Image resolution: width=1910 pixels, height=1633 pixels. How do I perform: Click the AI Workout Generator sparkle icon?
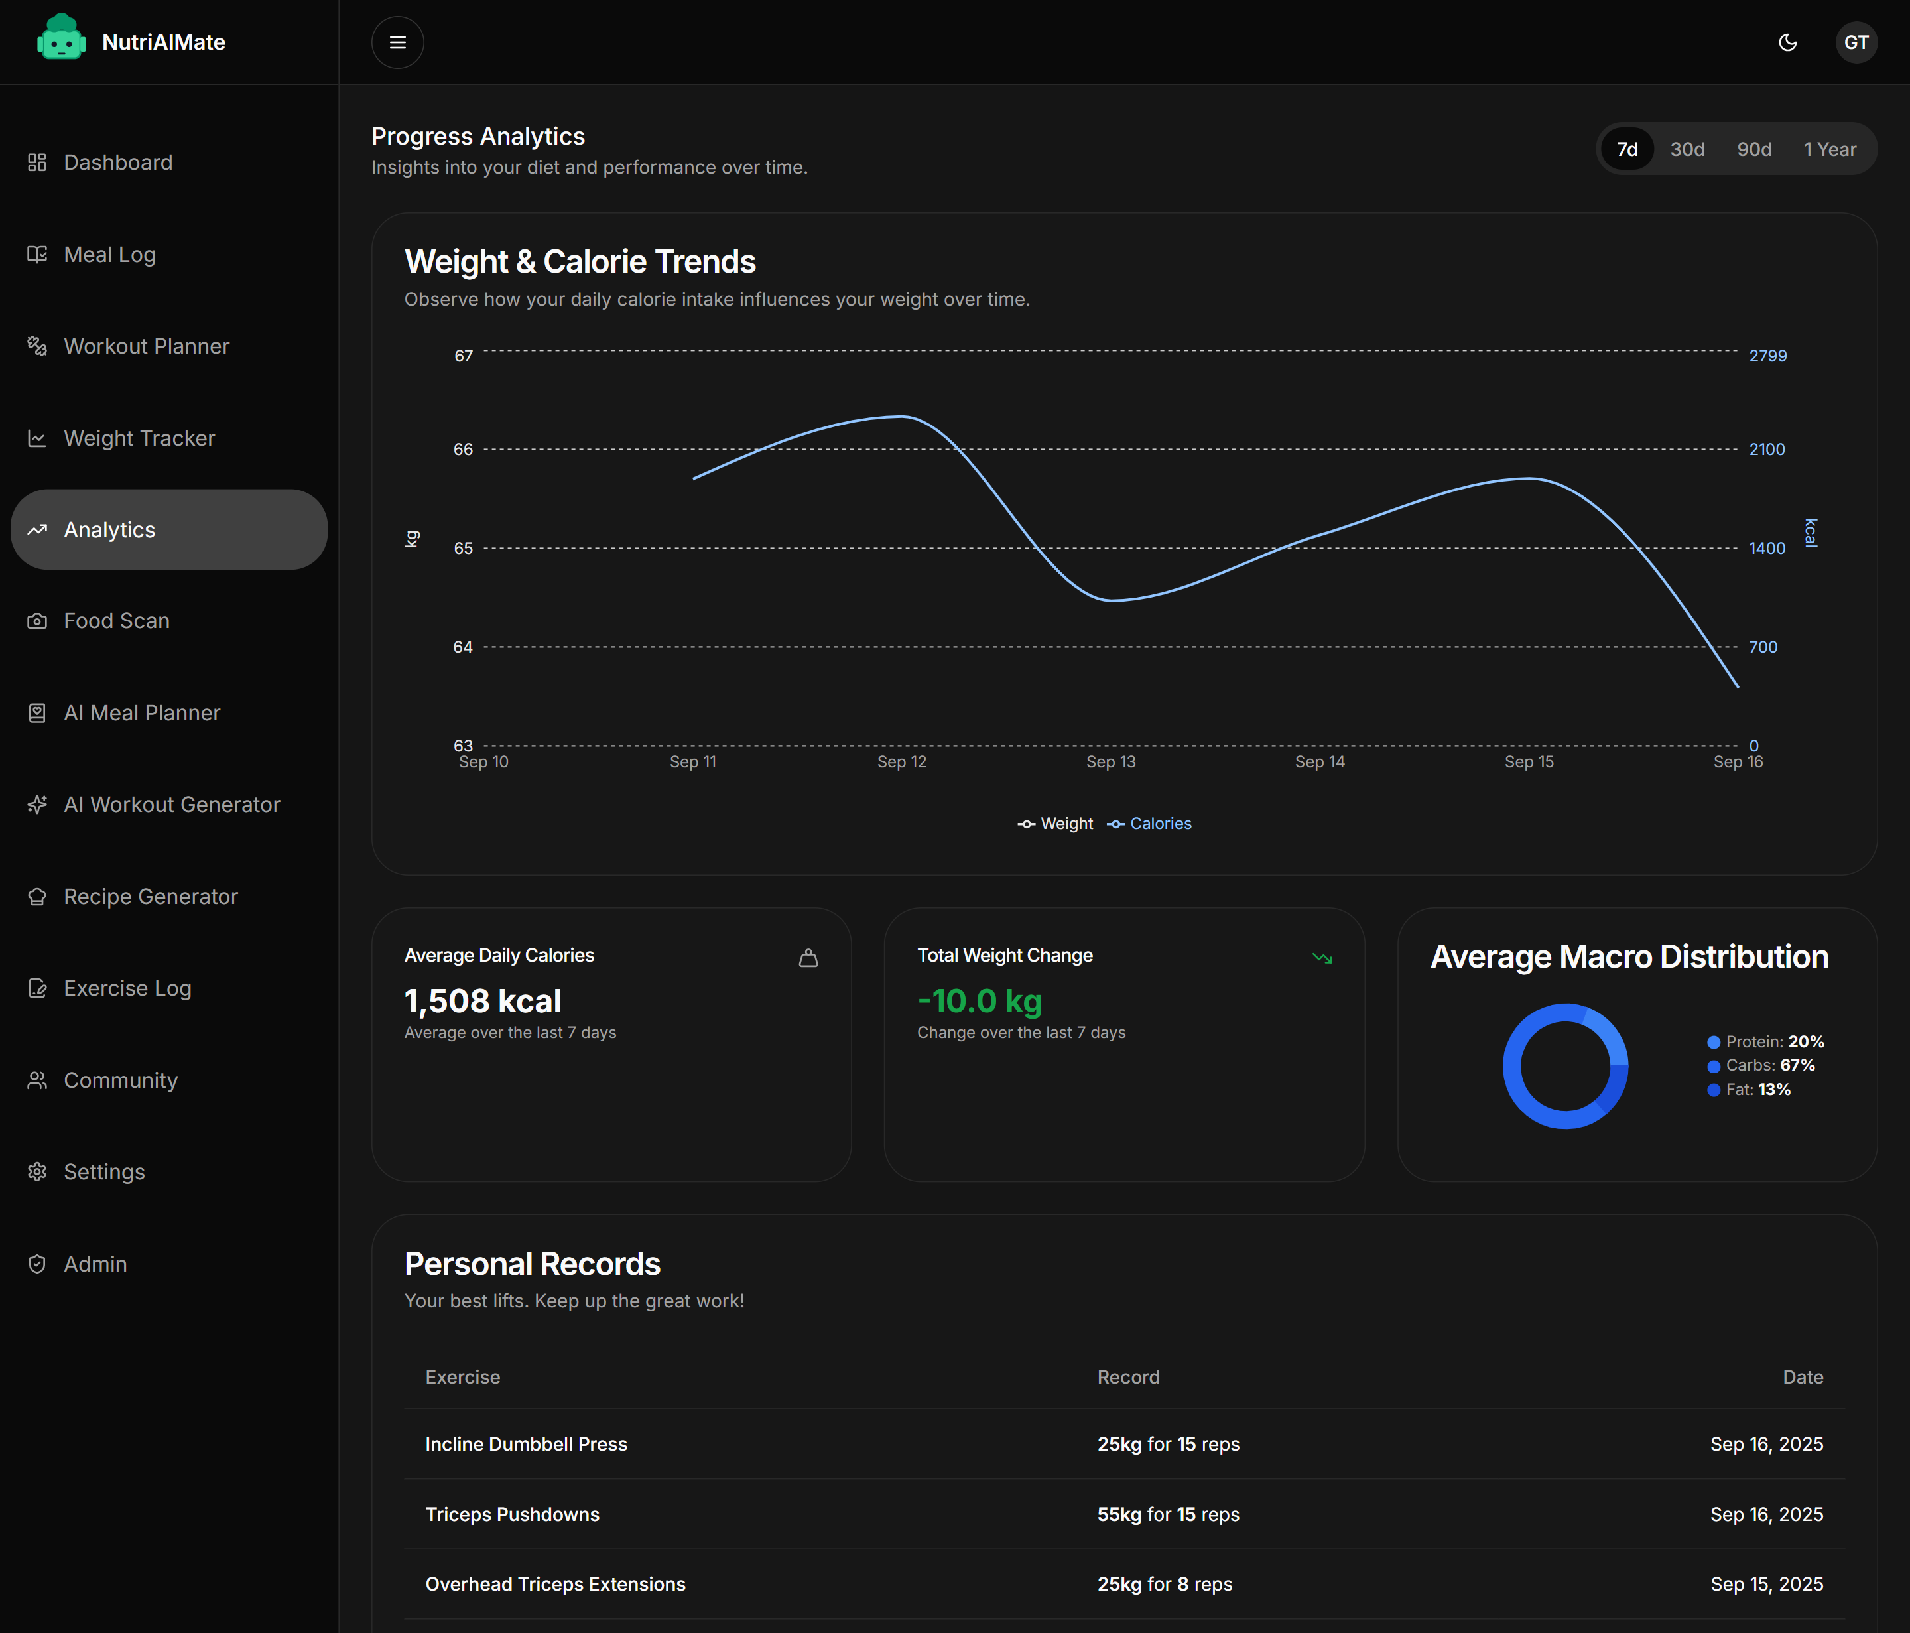coord(37,804)
